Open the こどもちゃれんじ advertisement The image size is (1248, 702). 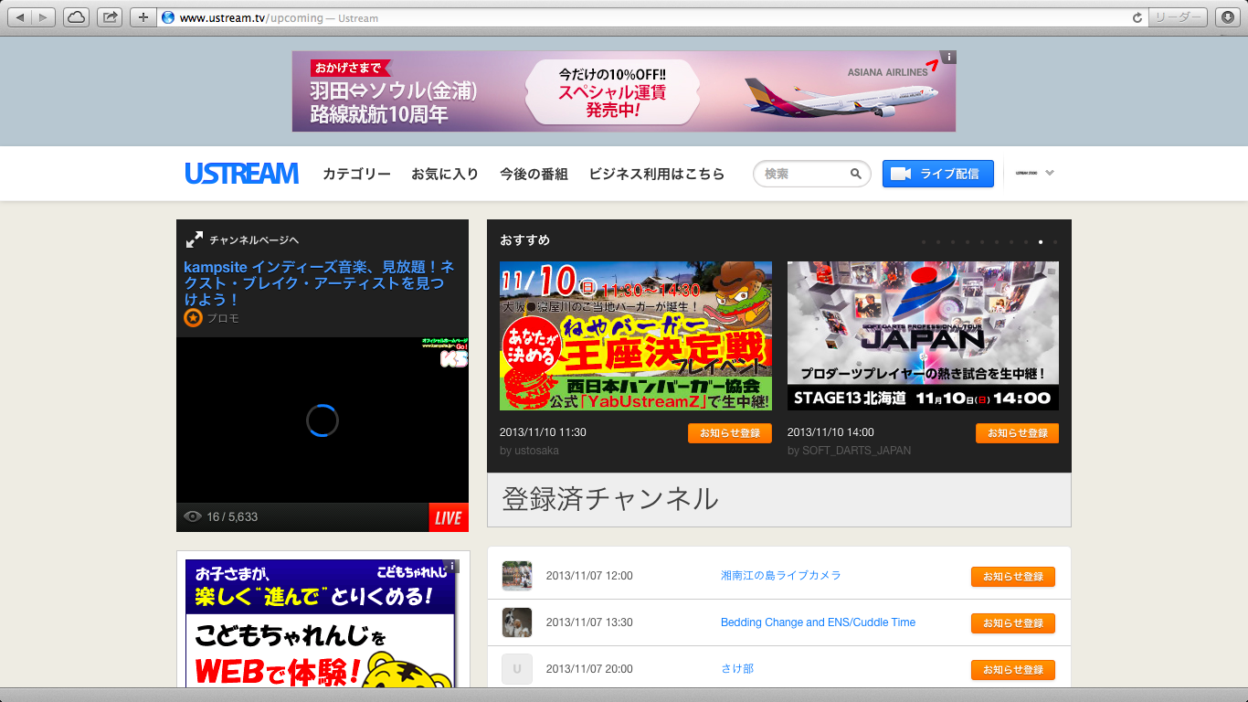pos(320,623)
